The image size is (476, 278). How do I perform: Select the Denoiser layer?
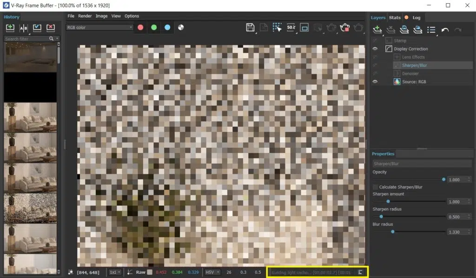coord(410,73)
